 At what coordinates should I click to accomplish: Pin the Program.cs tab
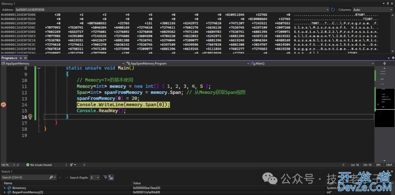[21, 58]
